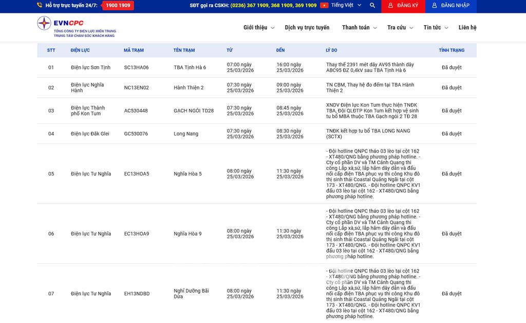
Task: Click the ĐIỆN LỰC column header
Action: [80, 50]
